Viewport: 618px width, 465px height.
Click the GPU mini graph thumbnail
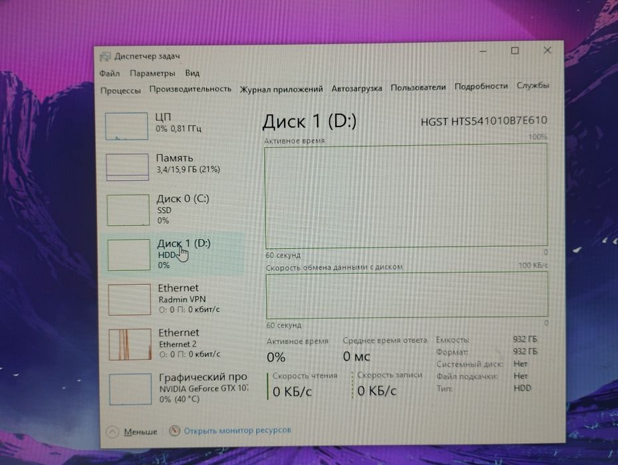click(130, 389)
